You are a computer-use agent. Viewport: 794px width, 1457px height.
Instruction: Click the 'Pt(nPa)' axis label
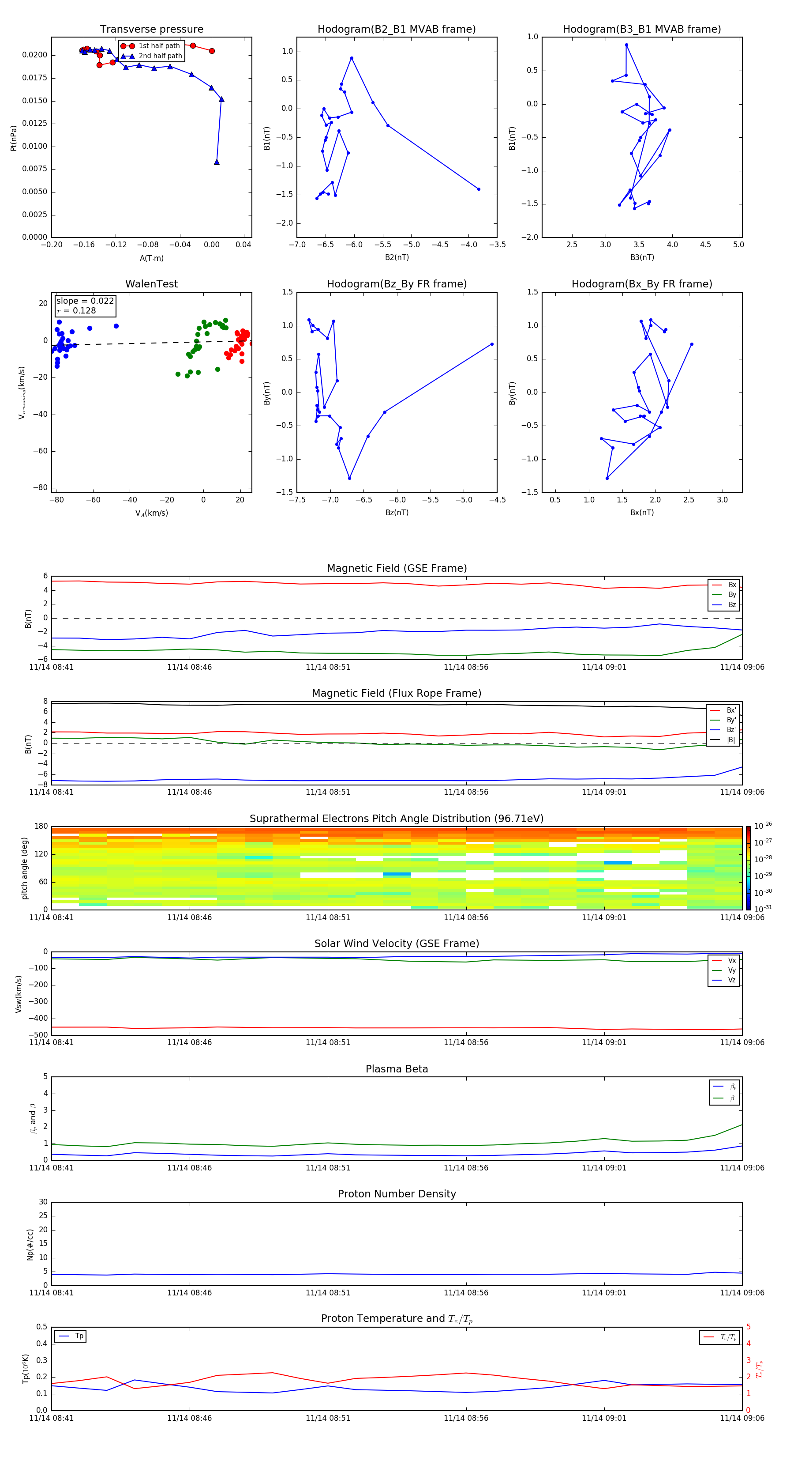(x=14, y=137)
